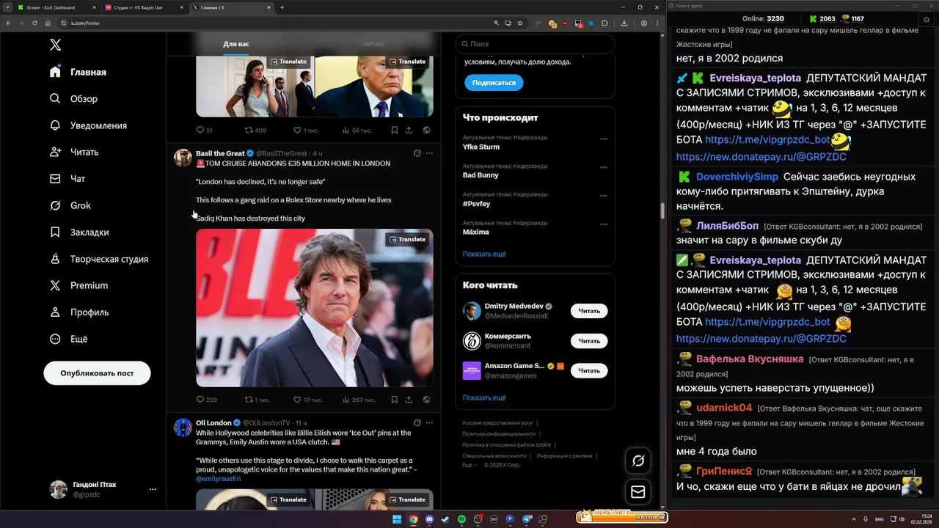Reload the browser page
Viewport: 939px width, 528px height.
(34, 23)
